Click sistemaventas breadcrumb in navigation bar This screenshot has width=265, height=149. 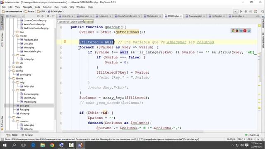[x=12, y=12]
